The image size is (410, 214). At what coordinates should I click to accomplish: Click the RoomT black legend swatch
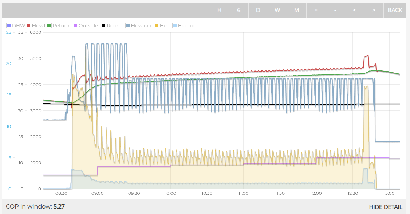pos(103,26)
